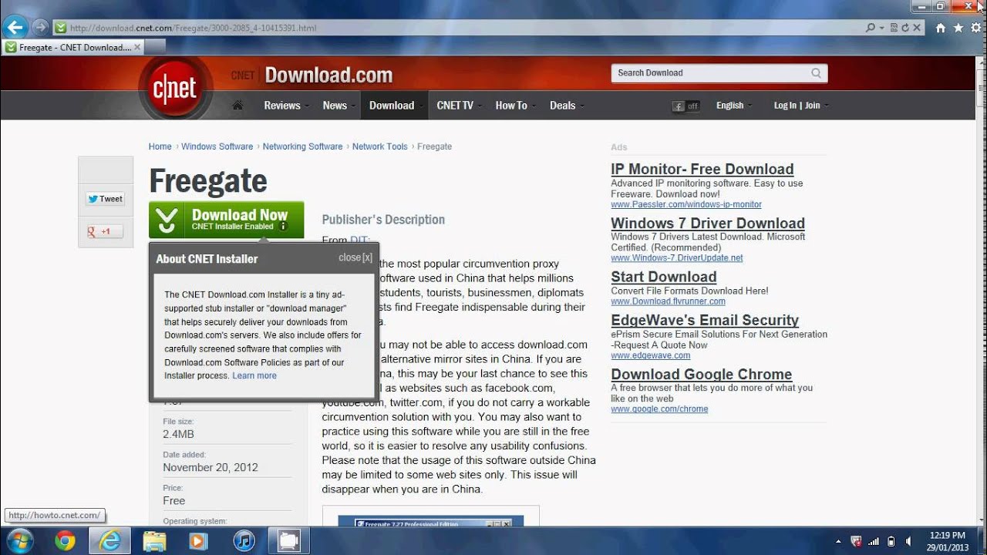The image size is (987, 555).
Task: Click the volume speaker tray icon
Action: 908,541
